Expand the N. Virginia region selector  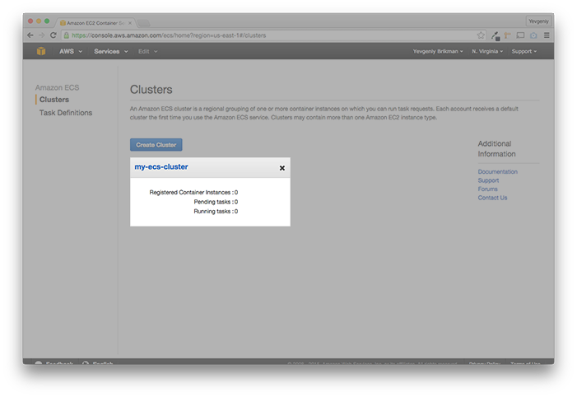tap(487, 51)
